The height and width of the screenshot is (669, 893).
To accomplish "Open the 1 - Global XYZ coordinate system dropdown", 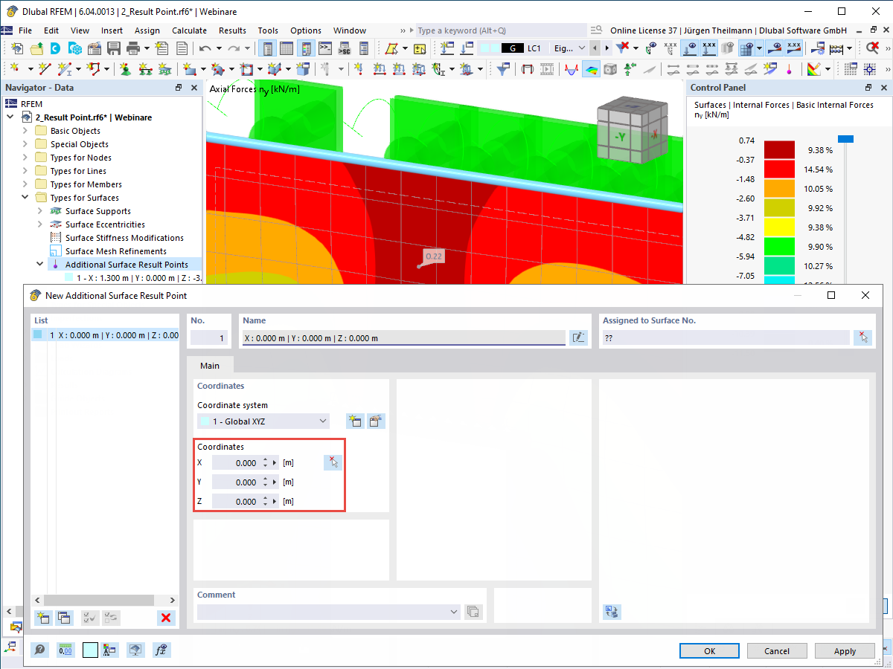I will (x=263, y=421).
